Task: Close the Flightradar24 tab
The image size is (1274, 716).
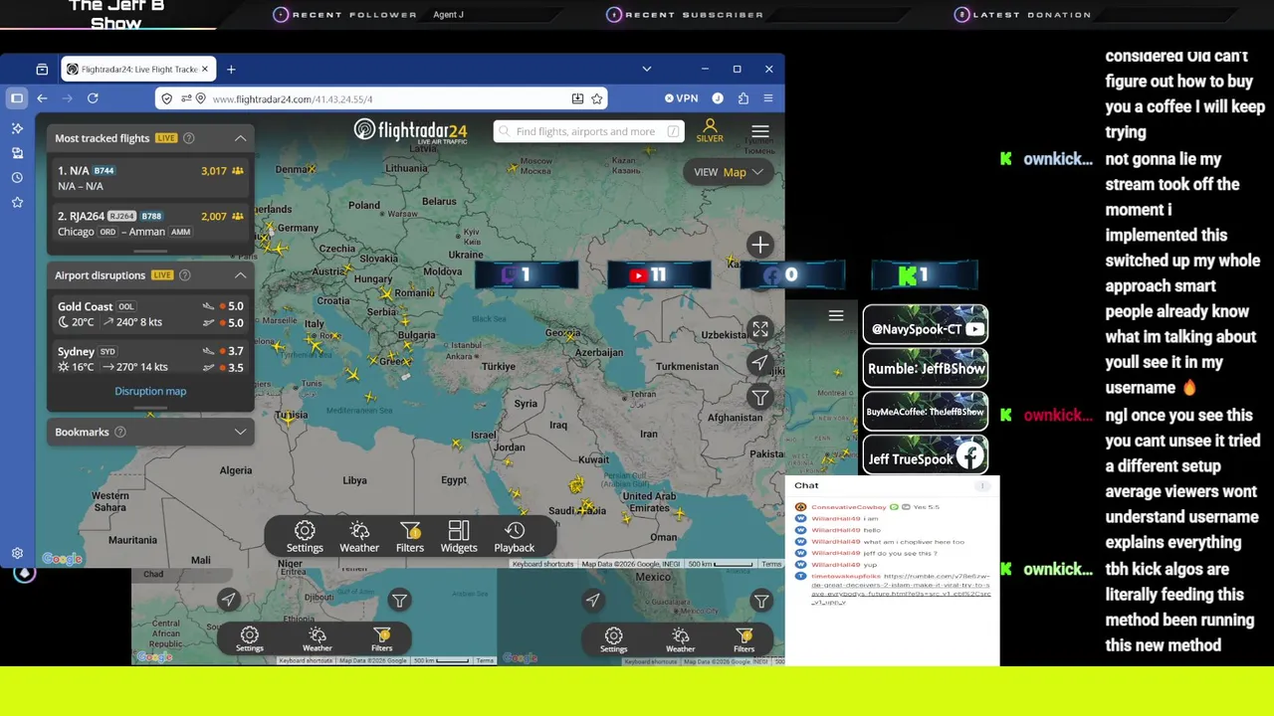Action: point(205,70)
